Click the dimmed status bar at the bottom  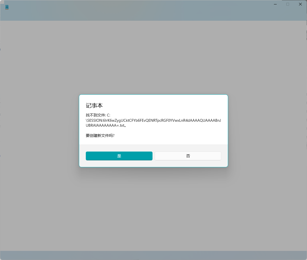(153, 254)
